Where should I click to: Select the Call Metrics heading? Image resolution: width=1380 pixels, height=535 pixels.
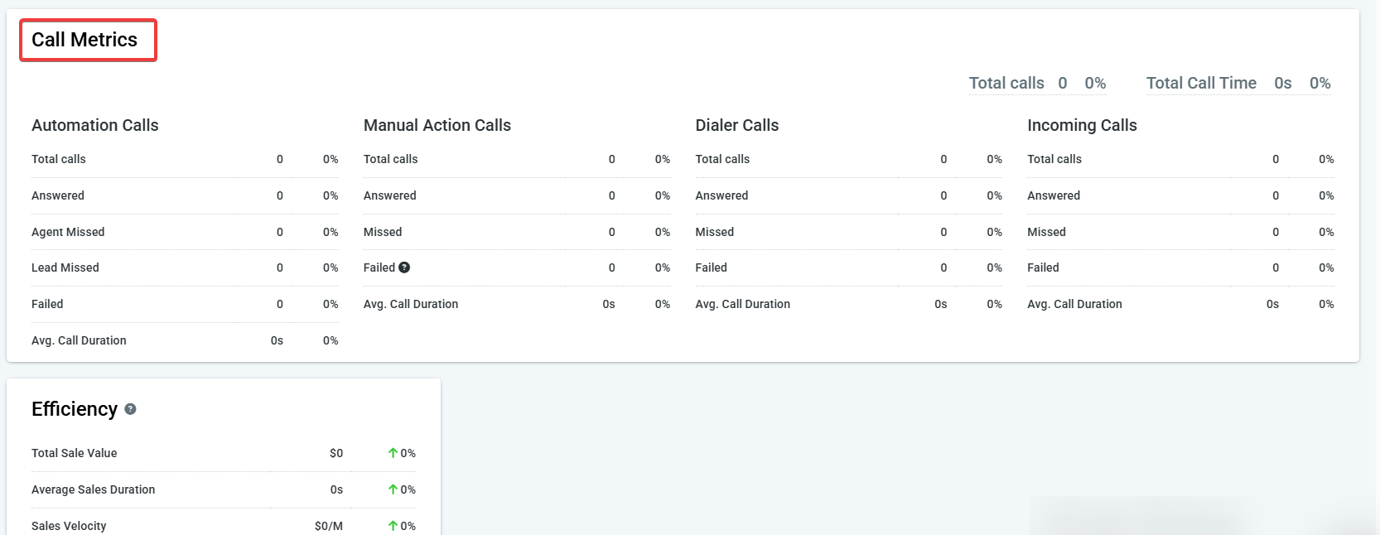(84, 40)
